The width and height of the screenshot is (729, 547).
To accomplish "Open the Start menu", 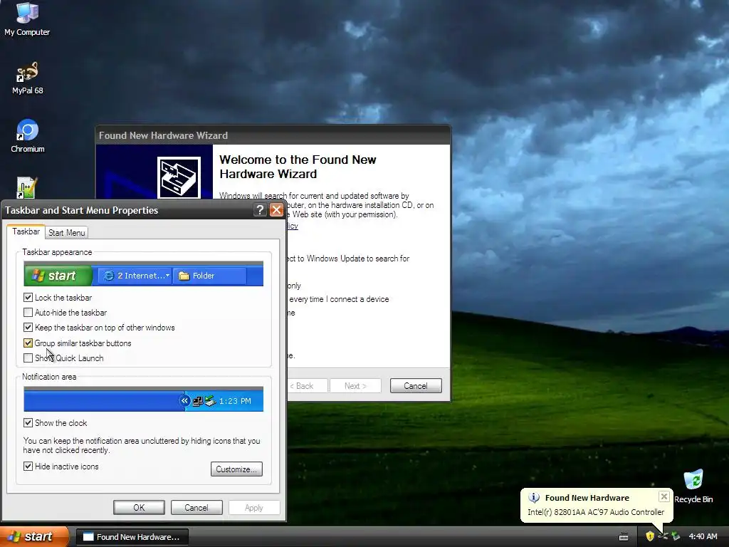I will (33, 537).
